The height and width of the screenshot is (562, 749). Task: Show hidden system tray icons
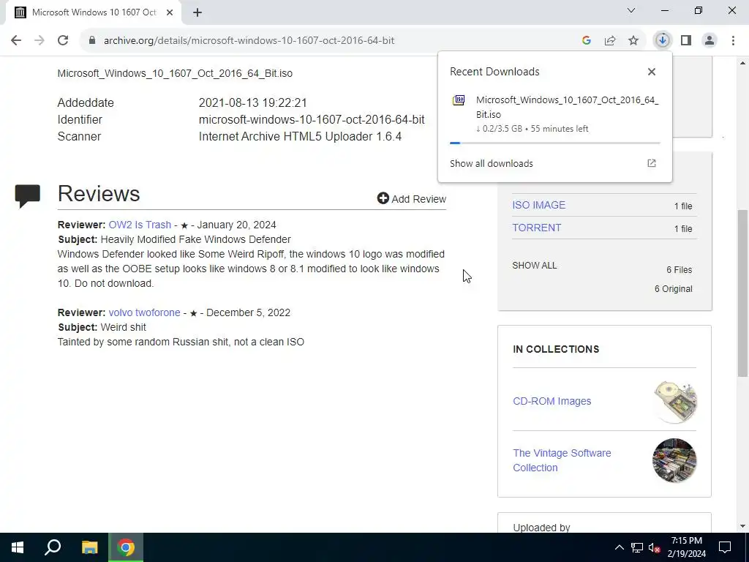619,547
